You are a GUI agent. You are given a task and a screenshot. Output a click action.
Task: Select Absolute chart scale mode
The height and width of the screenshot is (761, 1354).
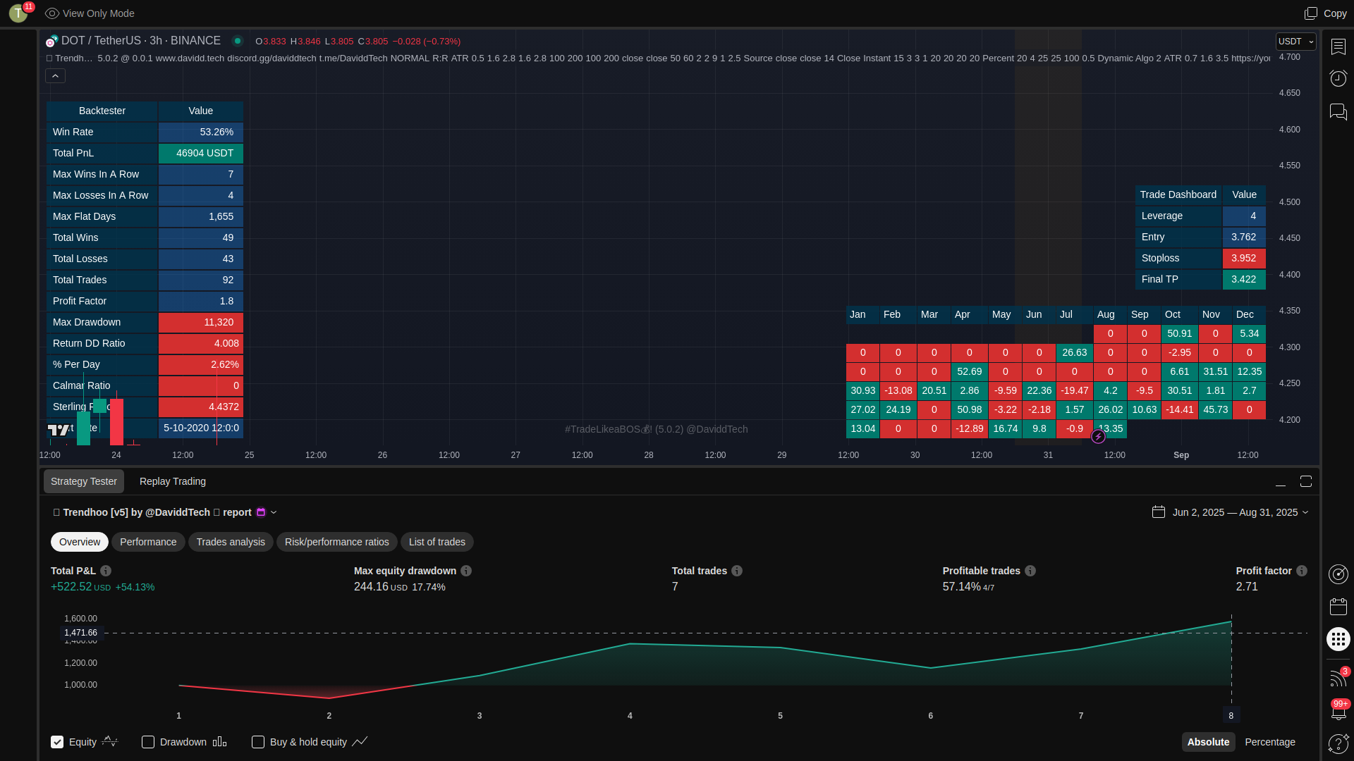pos(1208,742)
